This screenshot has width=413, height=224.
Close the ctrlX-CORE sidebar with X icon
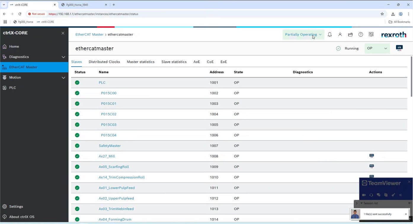point(63,33)
